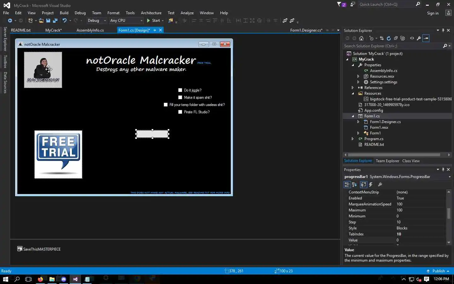Toggle the 'Do it jiggle?' checkbox
Image resolution: width=454 pixels, height=284 pixels.
coord(180,90)
